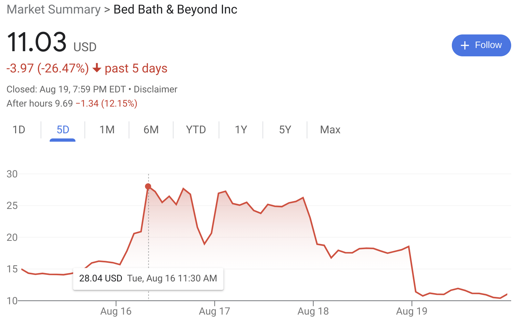Click the red data point on chart

click(x=148, y=186)
